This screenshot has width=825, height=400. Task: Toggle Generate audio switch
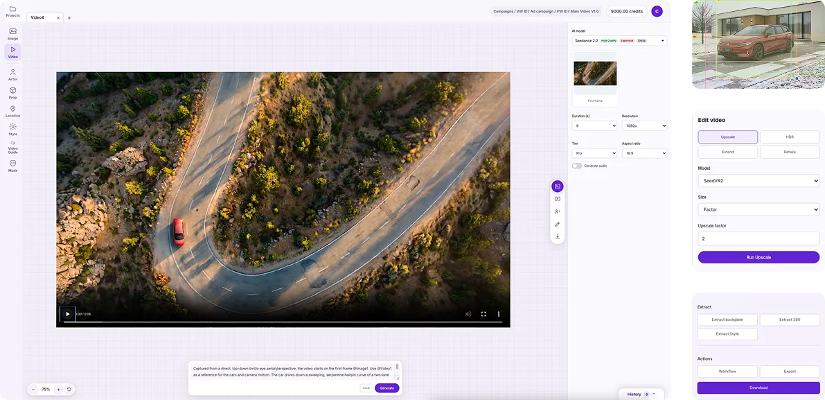[577, 166]
